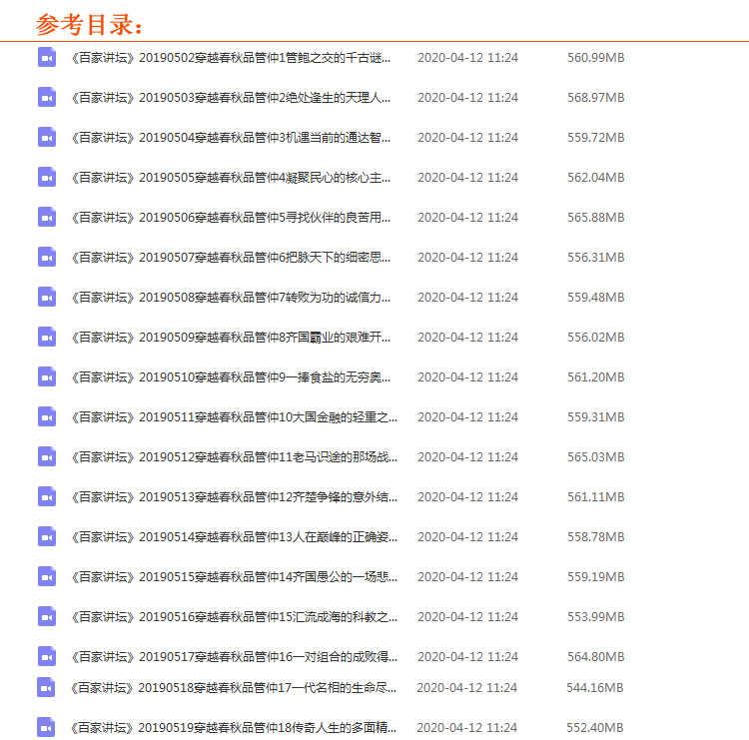Open the 管仲6把脉天下的细密思 file name

pos(231,258)
